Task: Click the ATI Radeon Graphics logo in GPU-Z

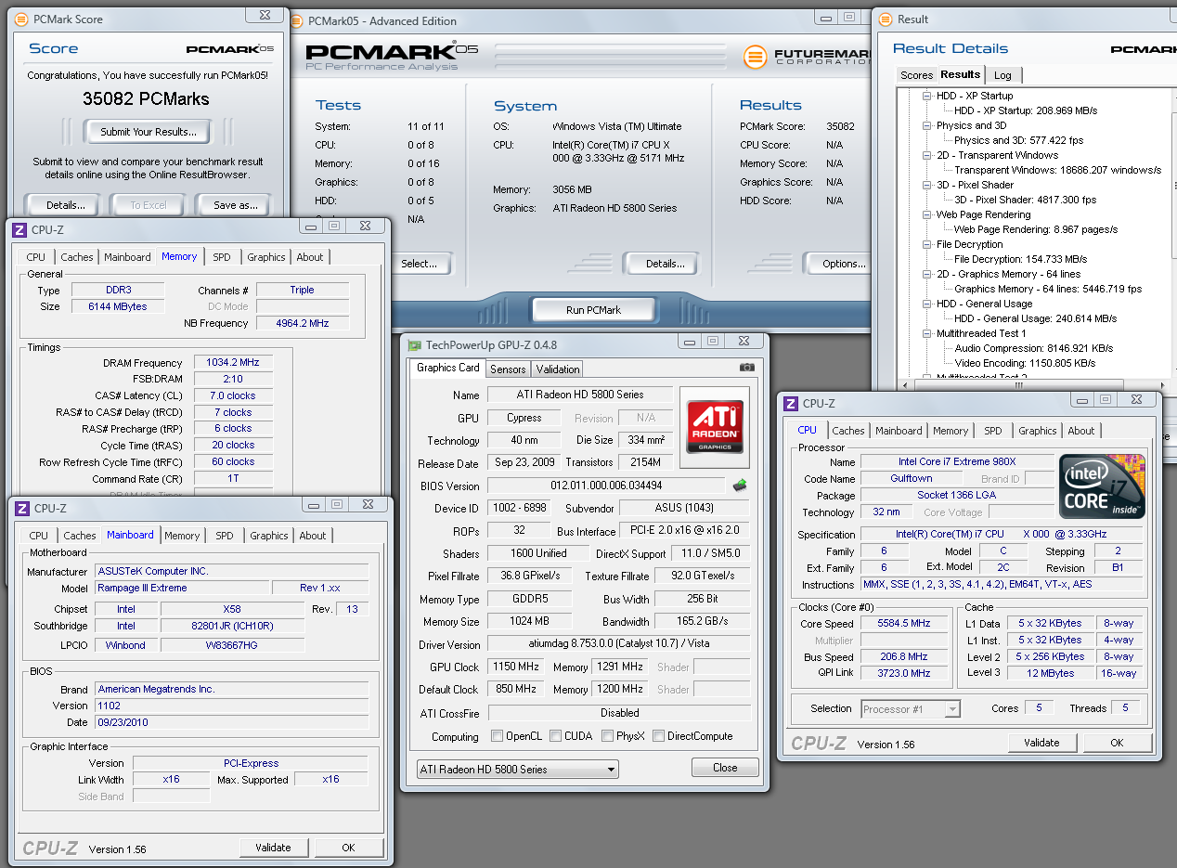Action: click(714, 426)
